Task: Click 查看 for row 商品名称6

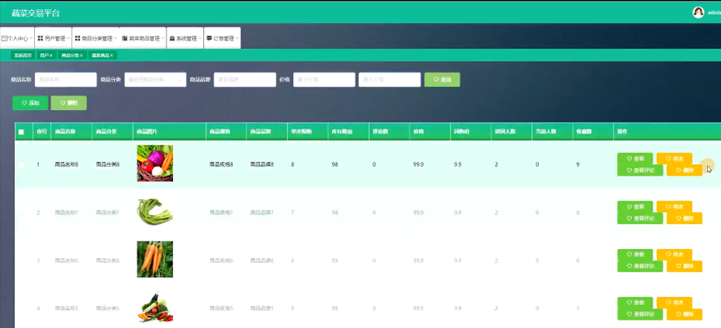Action: tap(634, 255)
